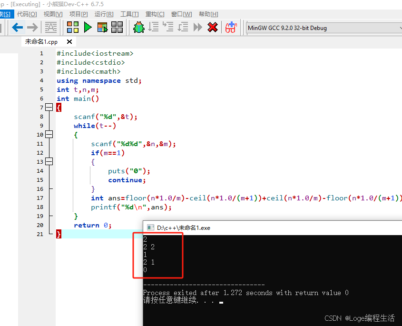Viewport: 402px width, 326px height.
Task: Click the gray forward navigation arrow
Action: (32, 28)
